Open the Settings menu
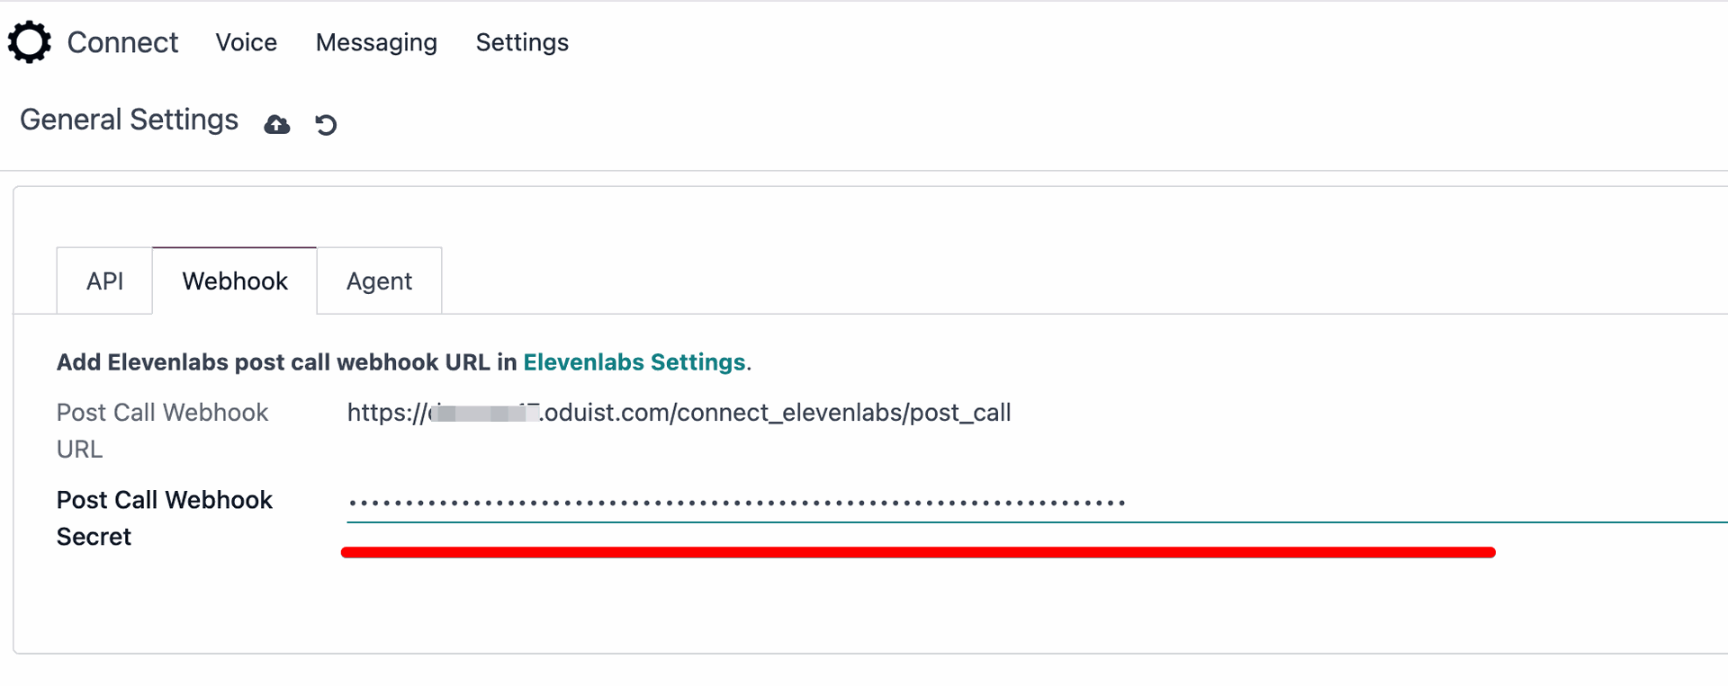1728x686 pixels. tap(522, 42)
